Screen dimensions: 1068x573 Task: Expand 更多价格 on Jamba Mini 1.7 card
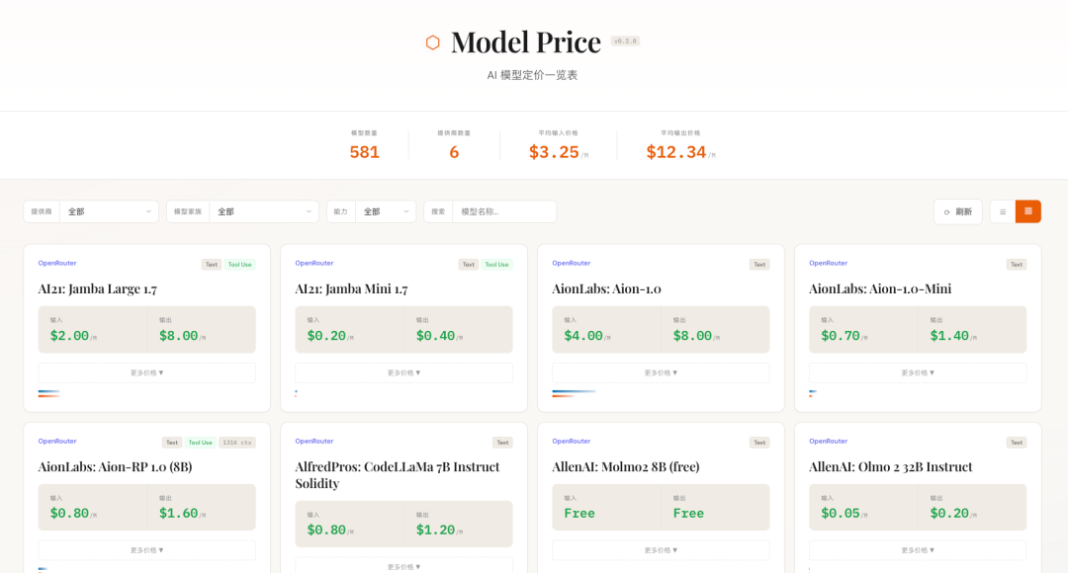point(403,372)
